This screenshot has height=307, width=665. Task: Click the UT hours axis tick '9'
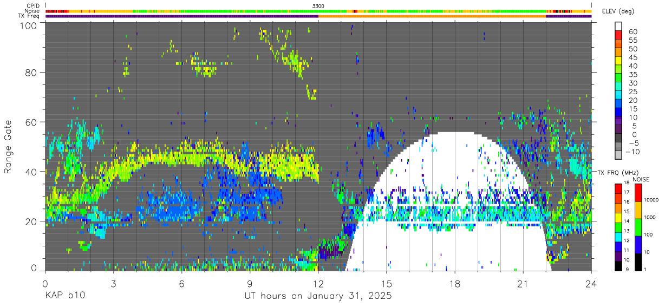tap(250, 284)
